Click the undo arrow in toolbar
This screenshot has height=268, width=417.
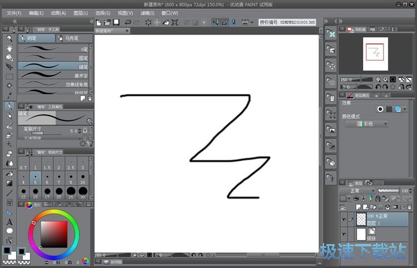point(127,22)
